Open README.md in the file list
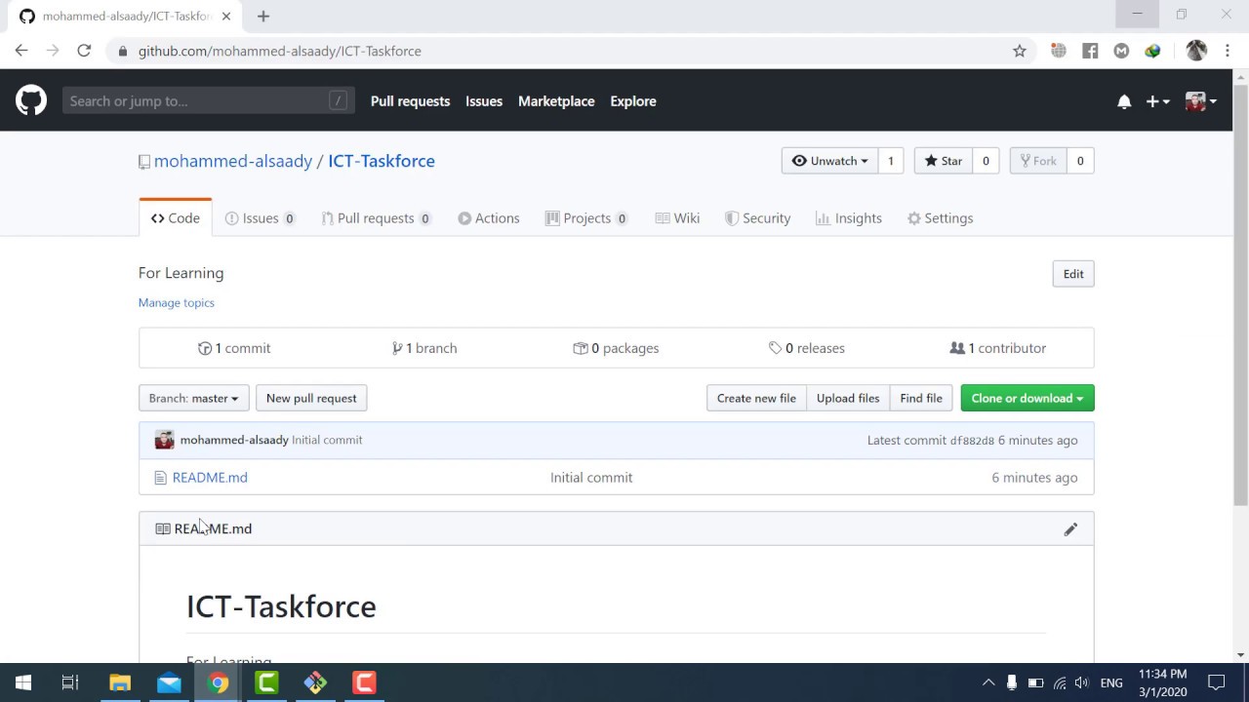Screen dimensions: 1249x702 (x=210, y=477)
